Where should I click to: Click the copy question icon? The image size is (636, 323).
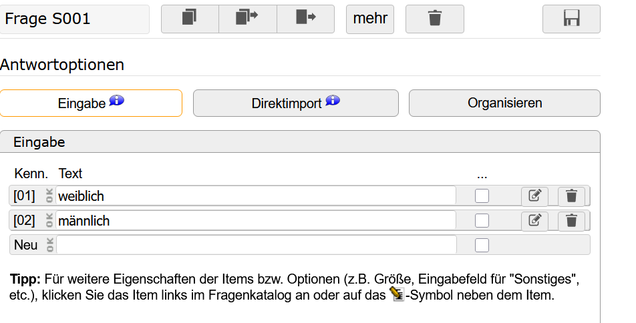pos(190,19)
